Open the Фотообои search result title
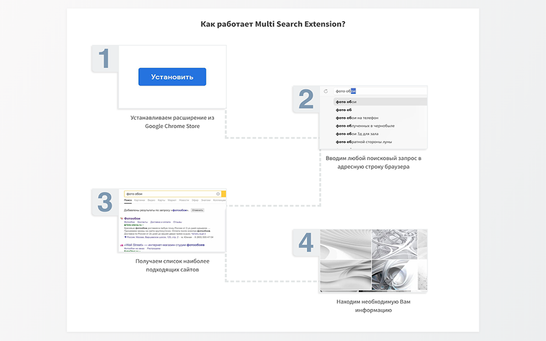This screenshot has width=546, height=341. tap(132, 218)
